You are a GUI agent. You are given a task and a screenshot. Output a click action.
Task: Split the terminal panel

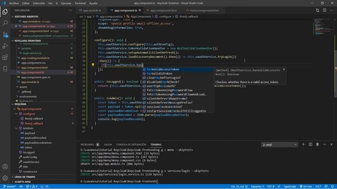(x=311, y=144)
